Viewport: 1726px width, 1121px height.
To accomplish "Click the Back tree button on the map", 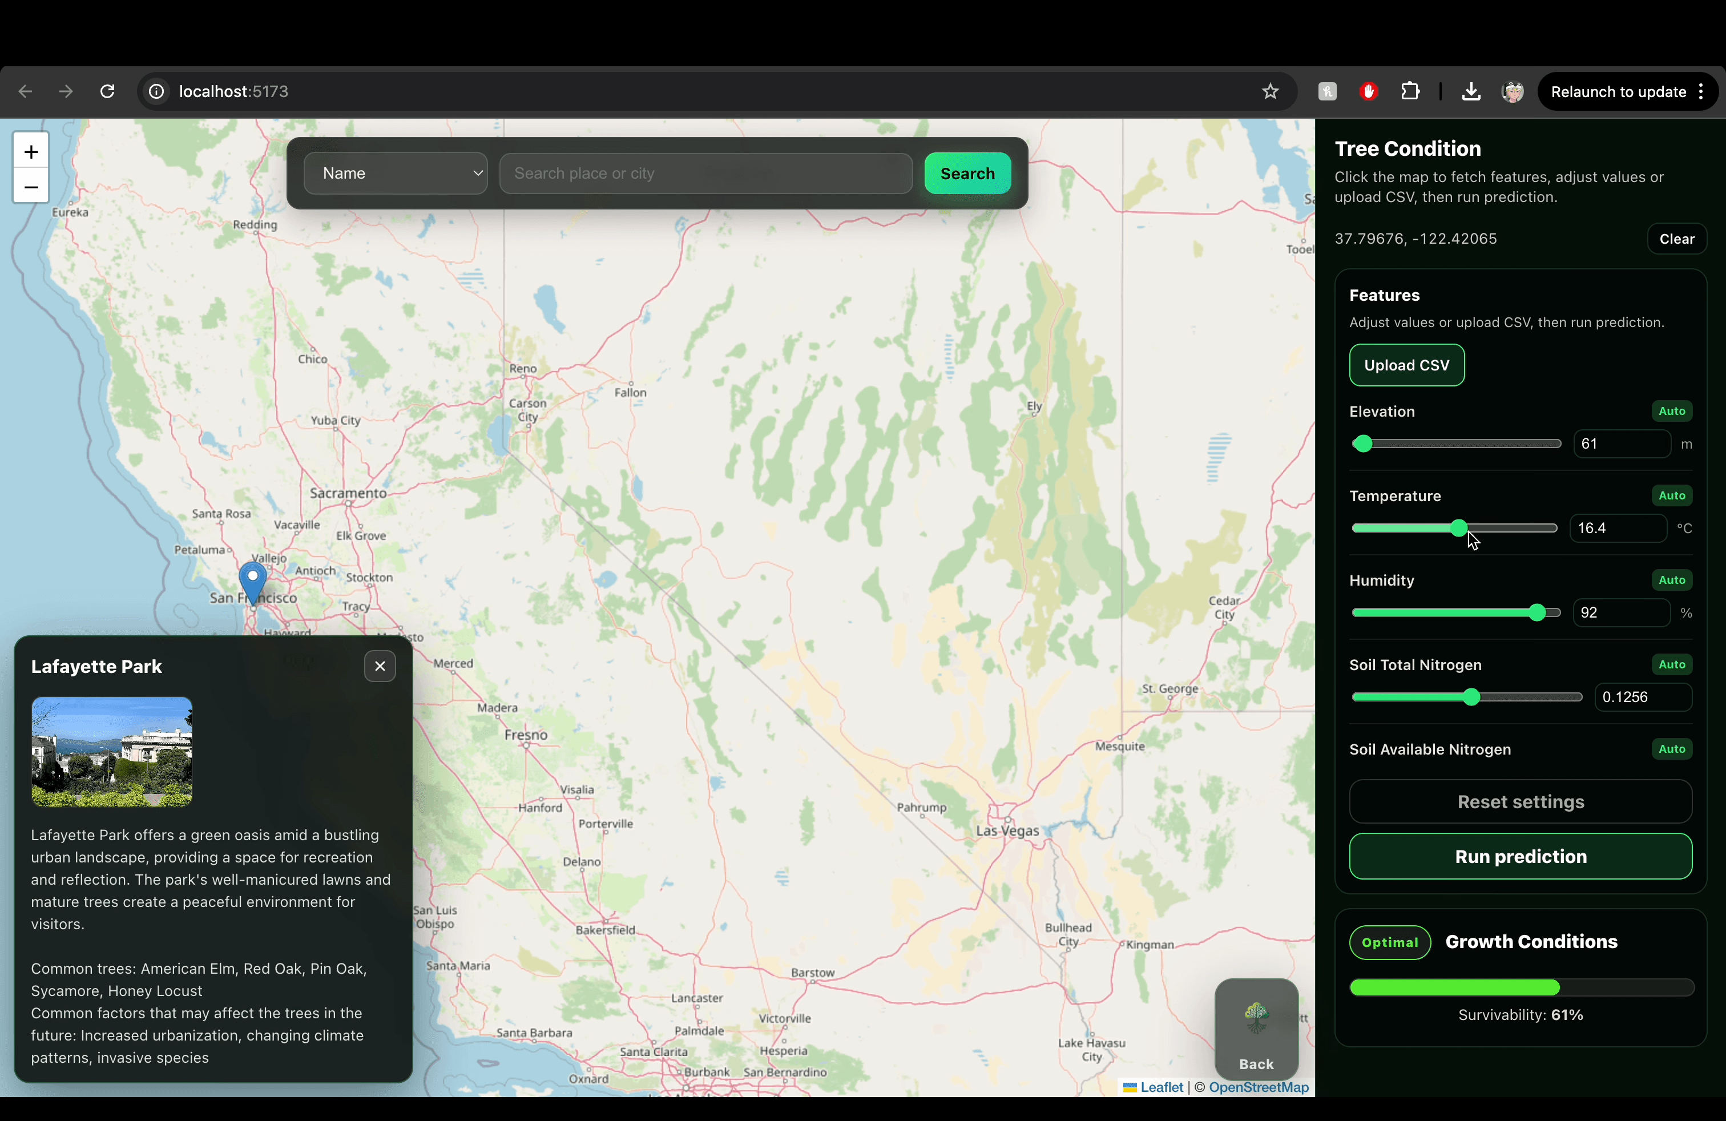I will click(x=1256, y=1030).
